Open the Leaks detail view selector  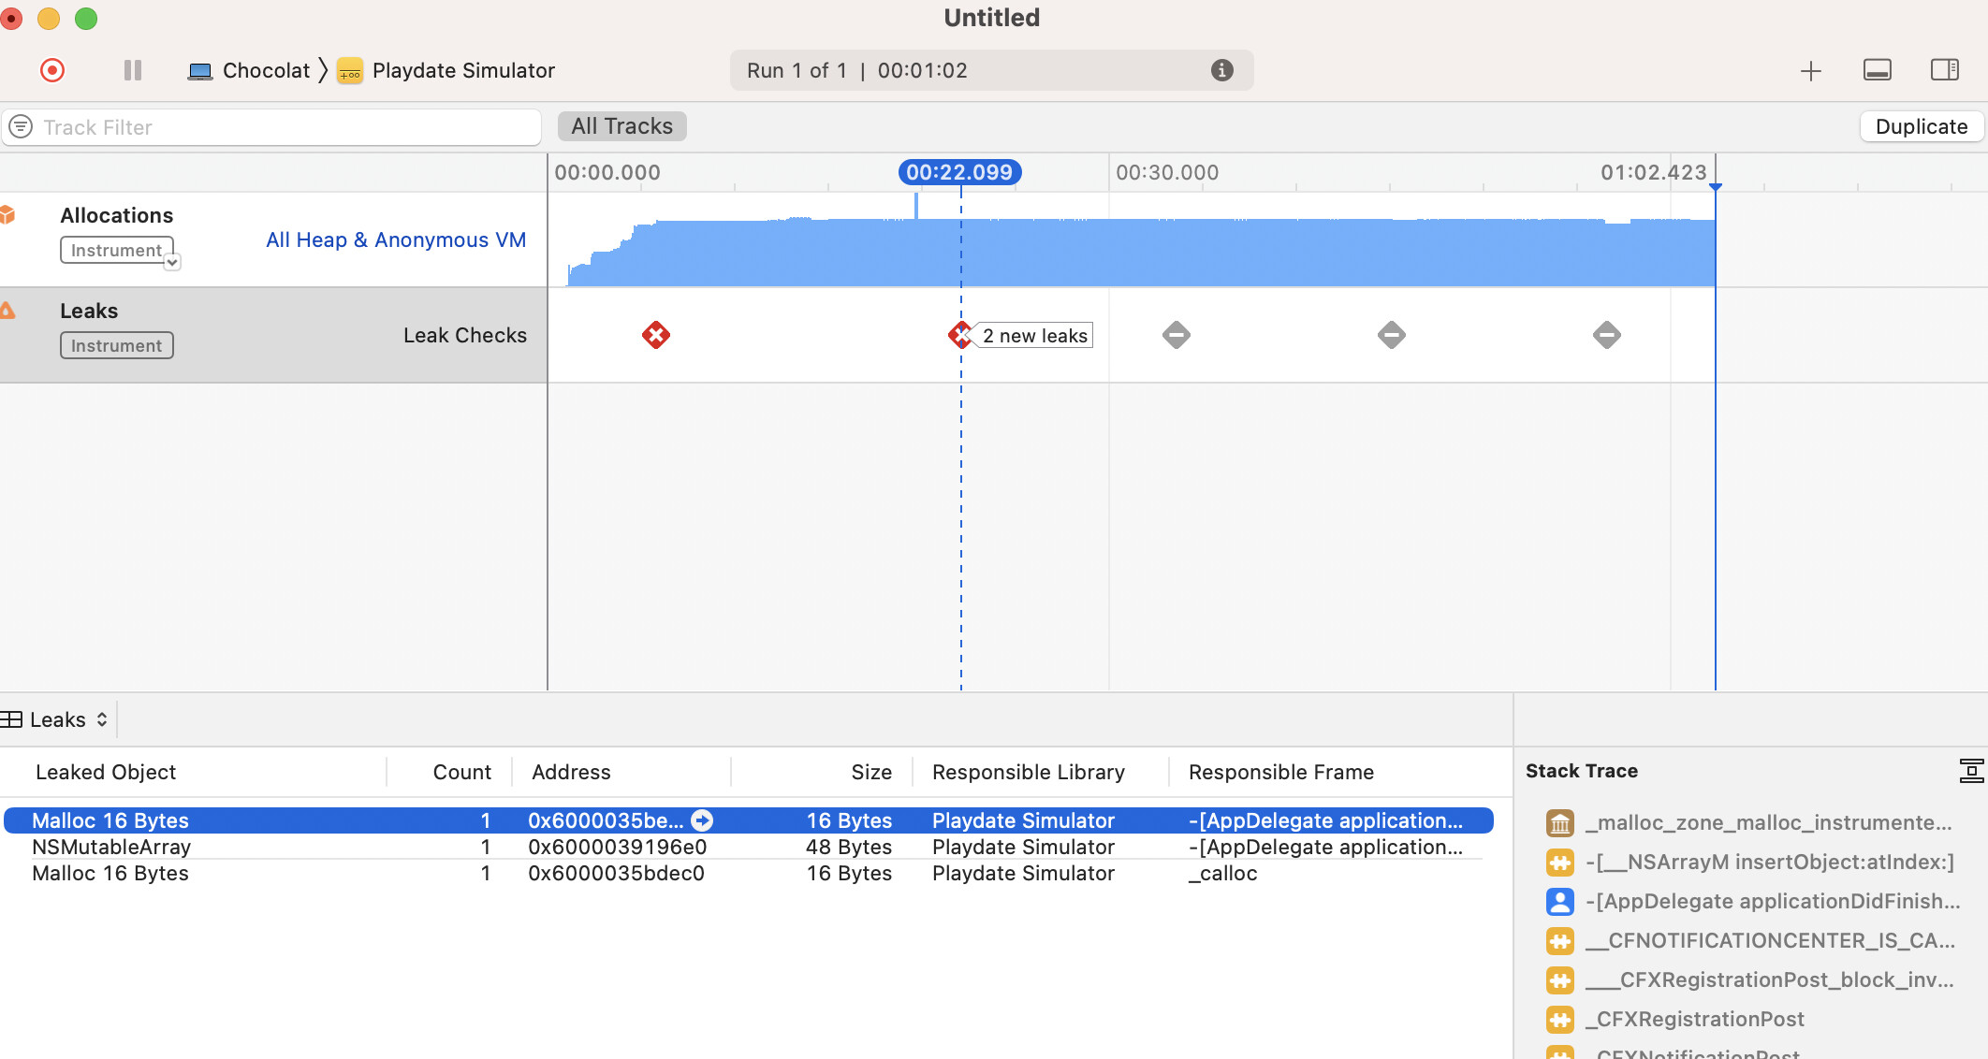(56, 719)
